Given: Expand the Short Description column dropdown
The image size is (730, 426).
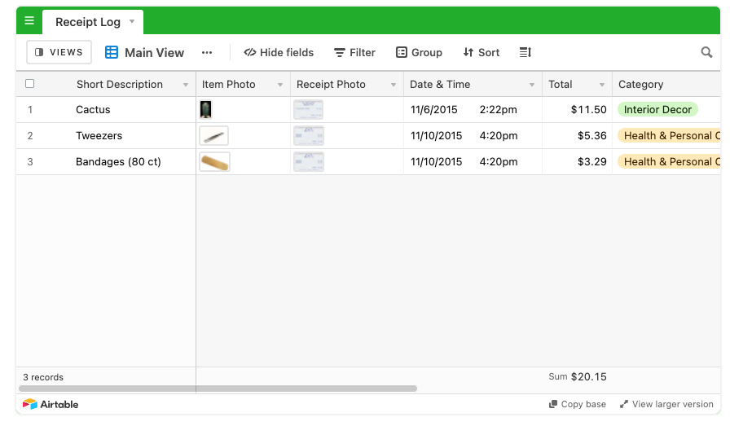Looking at the screenshot, I should pos(186,85).
